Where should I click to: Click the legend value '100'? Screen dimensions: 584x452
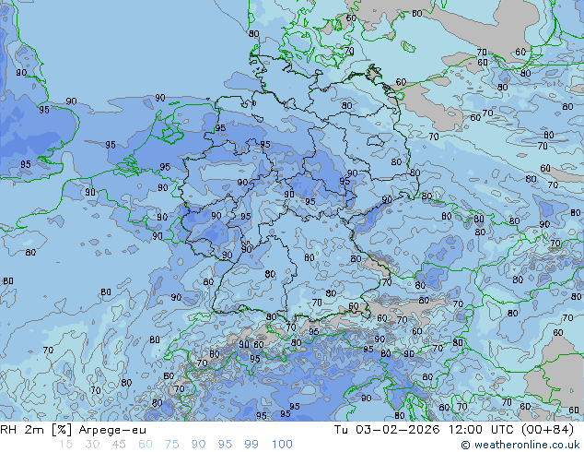(x=282, y=445)
